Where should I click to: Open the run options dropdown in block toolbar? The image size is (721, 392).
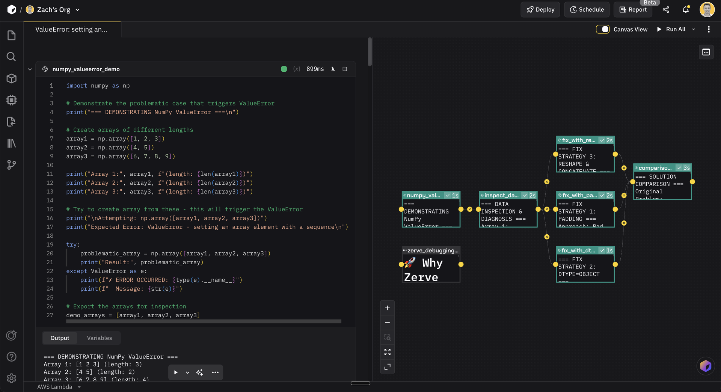point(187,372)
